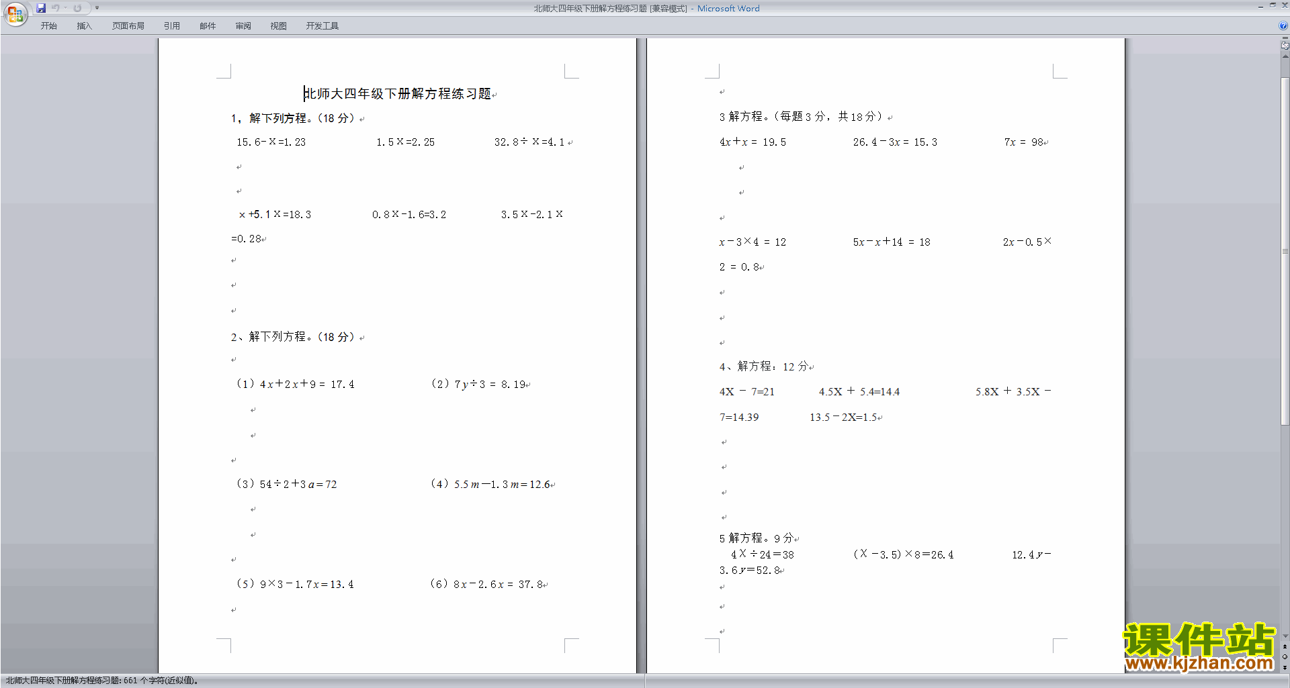Click the Redo/Repeat icon

(77, 8)
